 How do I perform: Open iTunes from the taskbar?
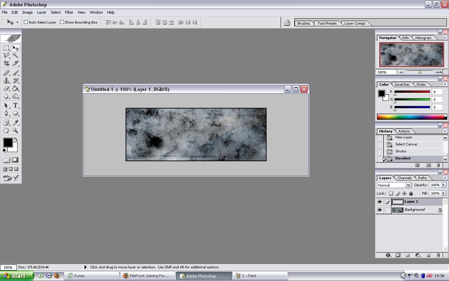[91, 276]
